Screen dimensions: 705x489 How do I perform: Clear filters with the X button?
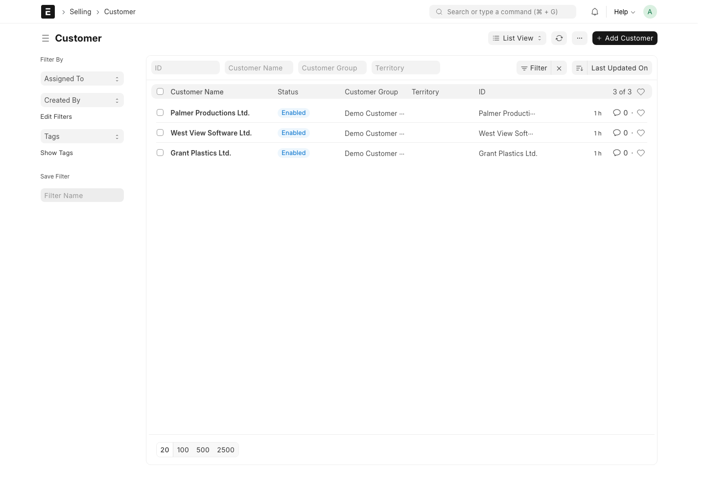coord(559,68)
